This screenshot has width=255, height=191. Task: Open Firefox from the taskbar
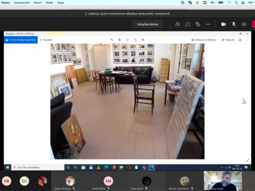click(x=113, y=167)
